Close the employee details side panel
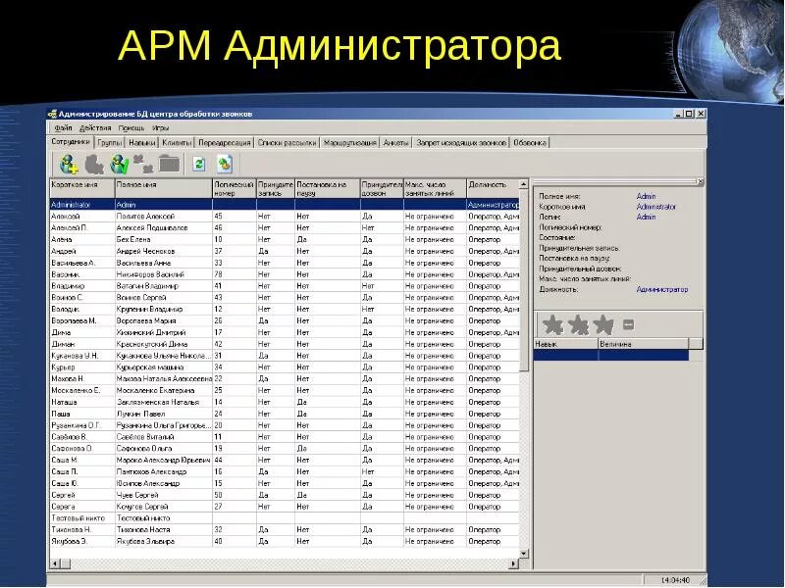The width and height of the screenshot is (785, 588). pos(700,181)
